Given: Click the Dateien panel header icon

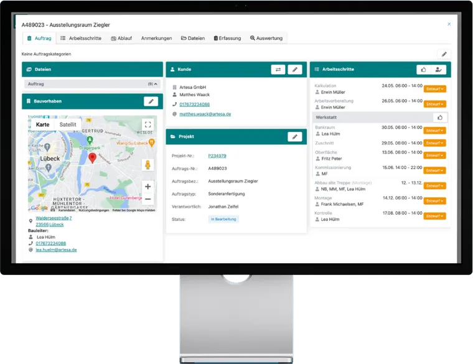Looking at the screenshot, I should click(29, 69).
